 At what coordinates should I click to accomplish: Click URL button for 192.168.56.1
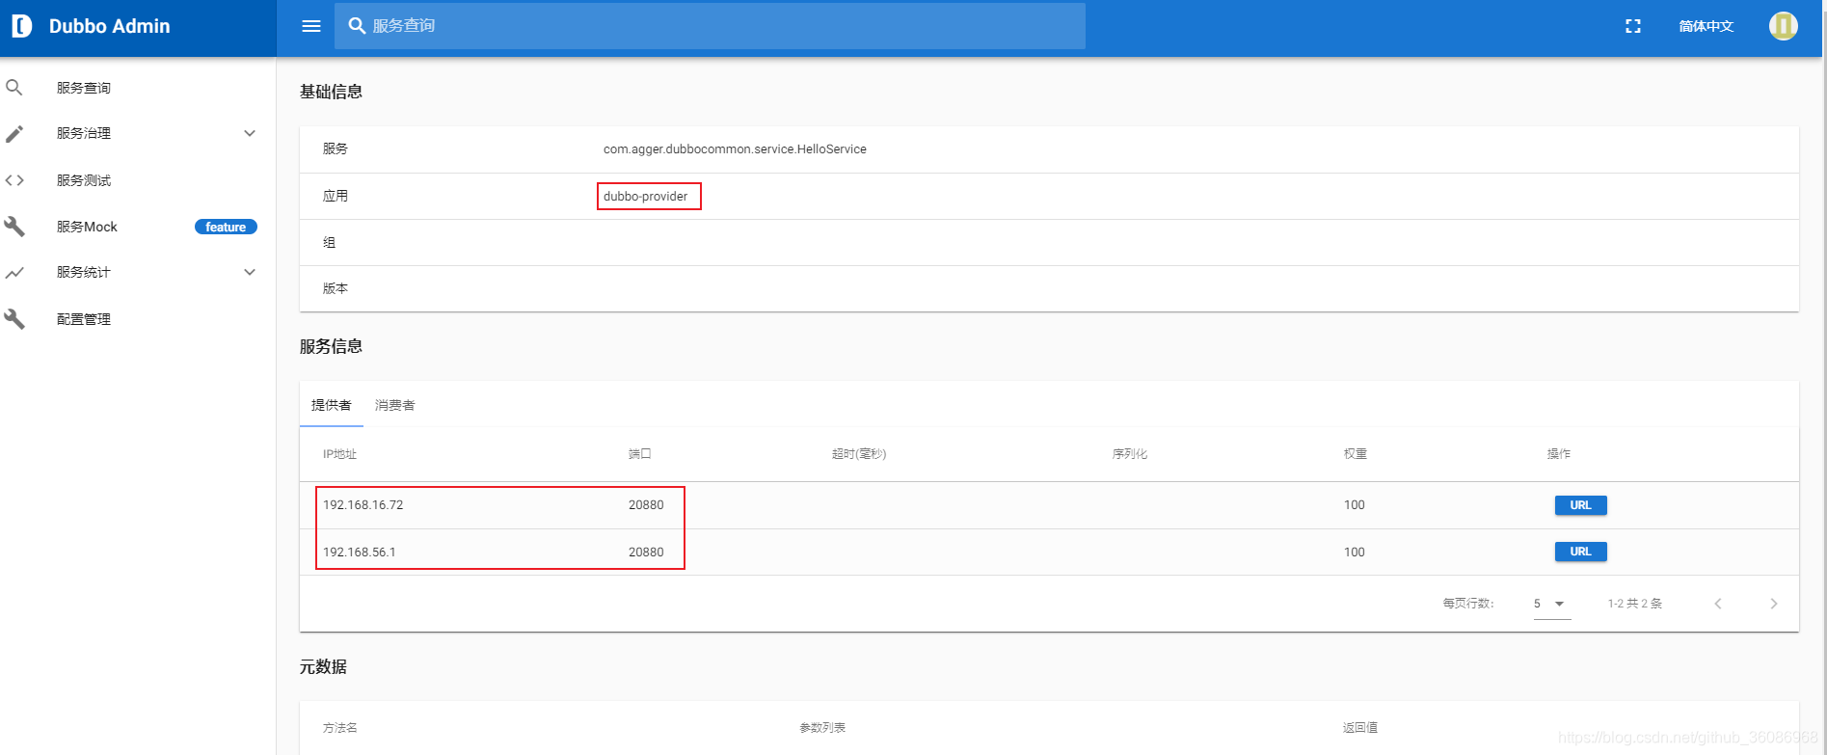[x=1580, y=552]
